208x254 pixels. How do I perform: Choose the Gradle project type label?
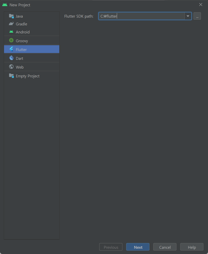[x=21, y=24]
